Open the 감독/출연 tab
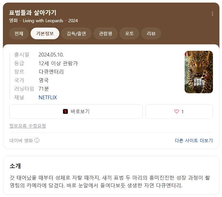Viewport: 222px width, 197px height. click(x=76, y=33)
